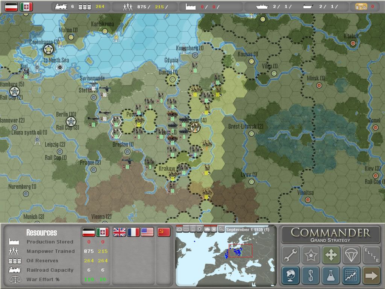Click the Karlskrona city marker
The width and height of the screenshot is (385, 289).
(105, 31)
